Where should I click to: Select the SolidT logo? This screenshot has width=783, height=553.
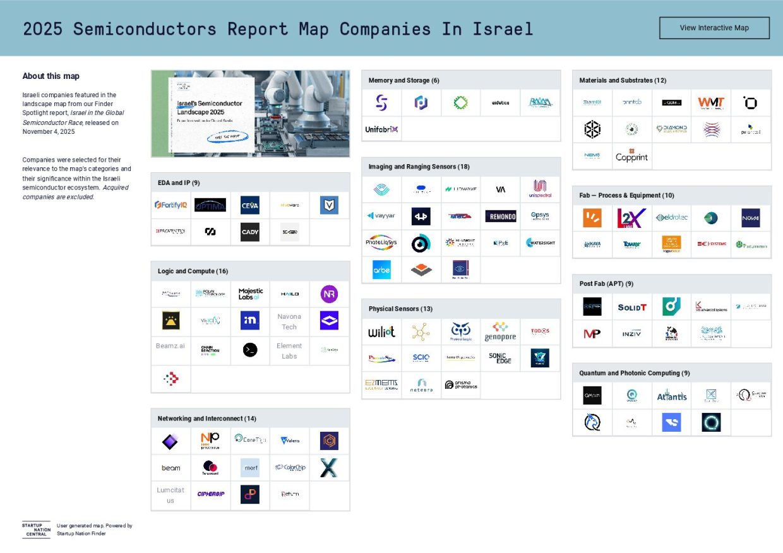[x=631, y=307]
